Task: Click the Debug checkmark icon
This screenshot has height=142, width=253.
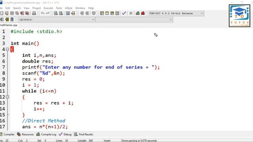Action: tap(124, 13)
